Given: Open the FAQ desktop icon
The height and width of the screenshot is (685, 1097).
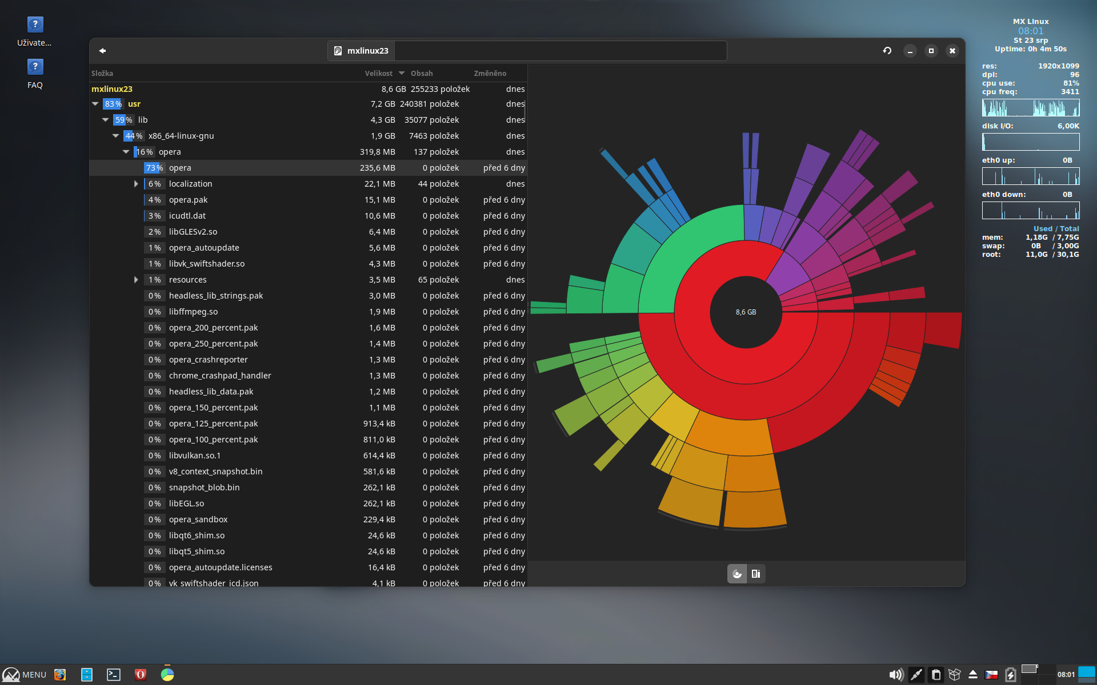Looking at the screenshot, I should pos(35,74).
